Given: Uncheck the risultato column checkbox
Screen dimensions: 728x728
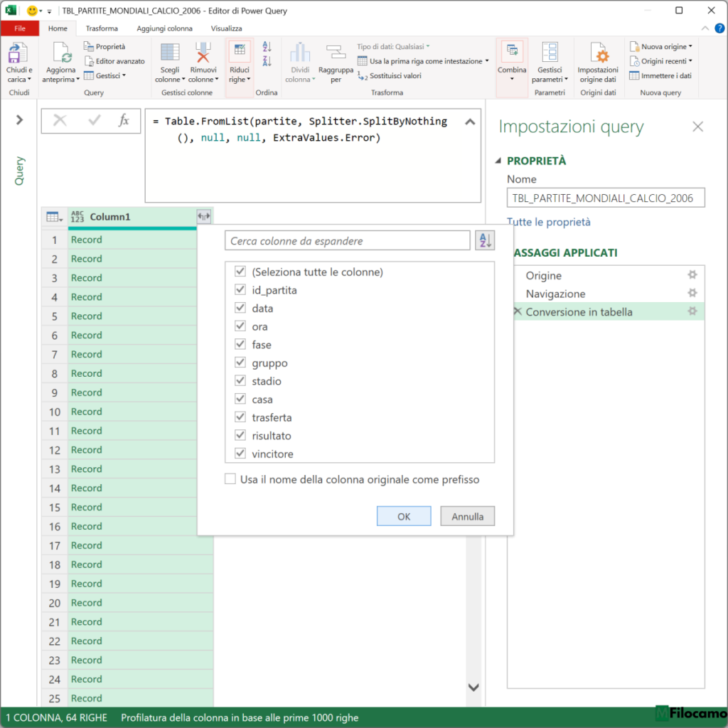Looking at the screenshot, I should click(x=240, y=435).
